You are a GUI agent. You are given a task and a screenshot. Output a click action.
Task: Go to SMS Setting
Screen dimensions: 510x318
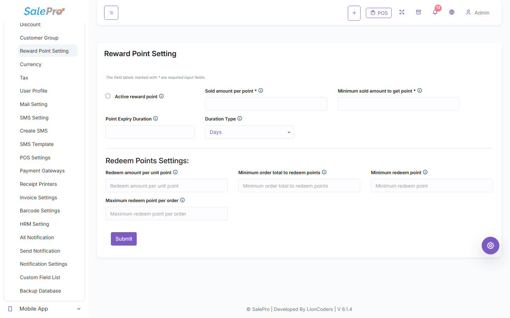34,118
